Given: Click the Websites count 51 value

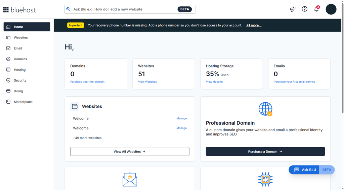Looking at the screenshot, I should 141,74.
